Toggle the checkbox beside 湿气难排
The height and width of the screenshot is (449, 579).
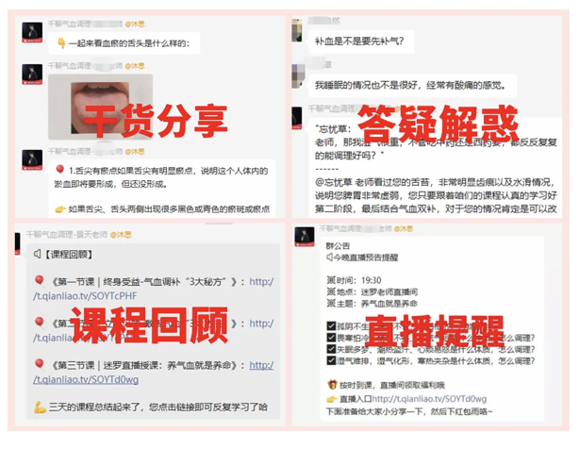point(331,360)
